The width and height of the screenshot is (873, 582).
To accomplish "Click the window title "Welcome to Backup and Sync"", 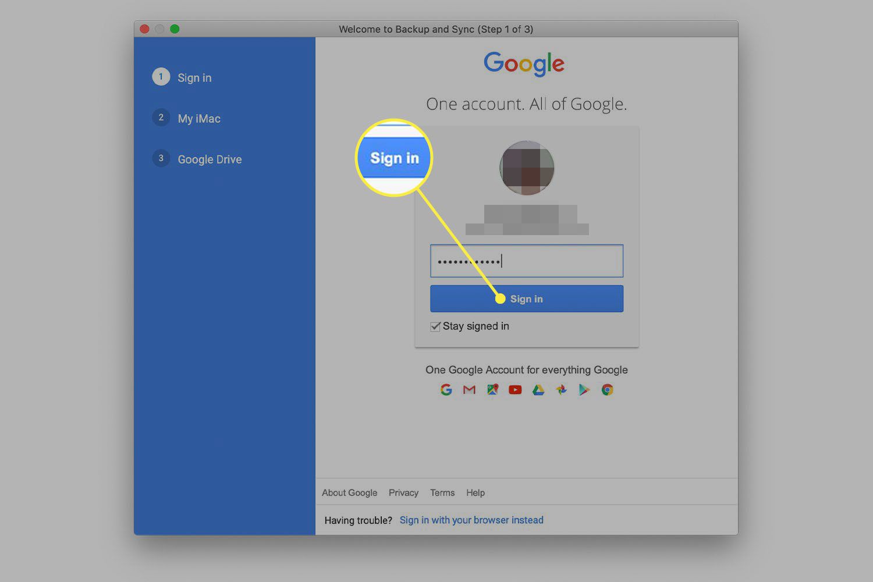I will tap(436, 29).
